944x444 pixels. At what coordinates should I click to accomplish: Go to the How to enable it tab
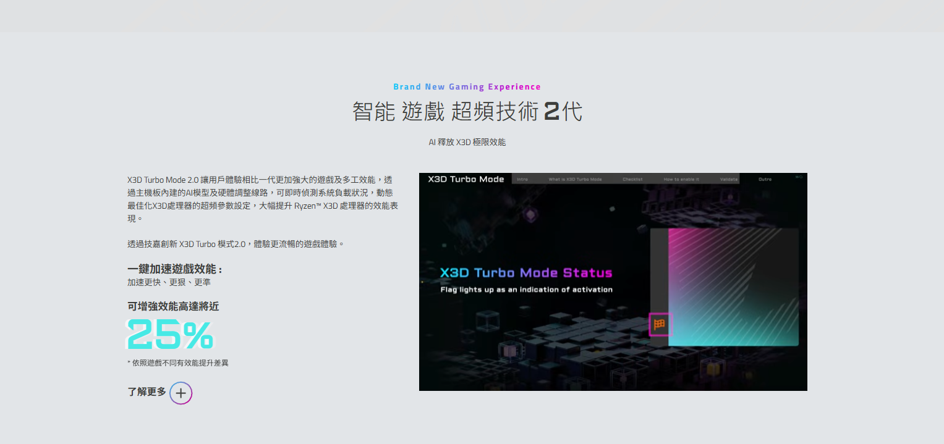pyautogui.click(x=681, y=179)
